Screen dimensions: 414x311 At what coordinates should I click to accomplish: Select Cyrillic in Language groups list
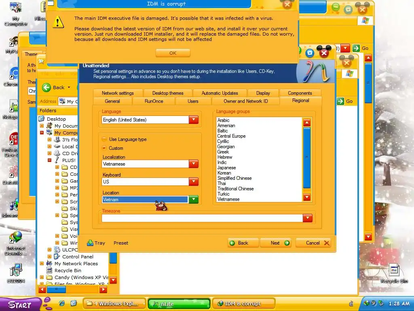pos(223,141)
